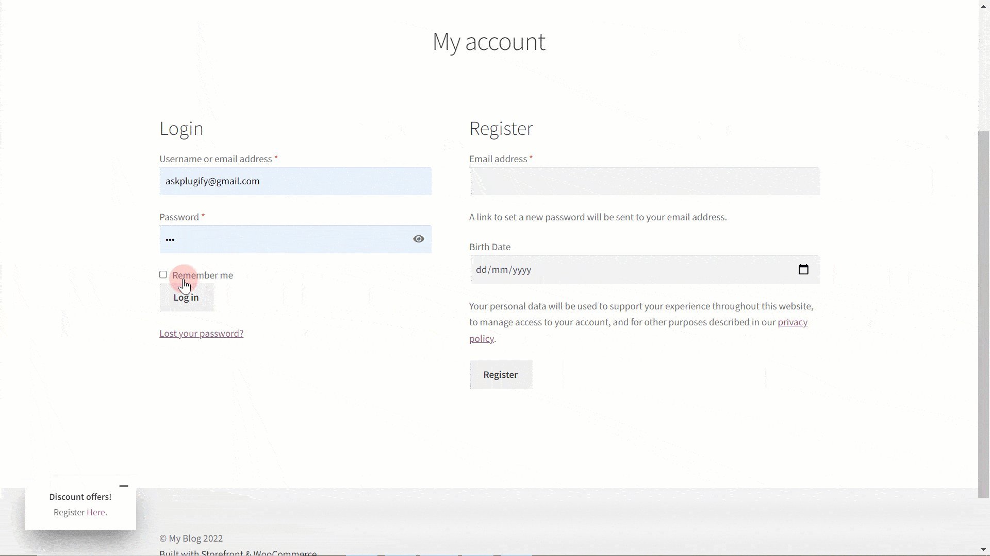Viewport: 990px width, 556px height.
Task: Click the Birth Date label
Action: [490, 247]
